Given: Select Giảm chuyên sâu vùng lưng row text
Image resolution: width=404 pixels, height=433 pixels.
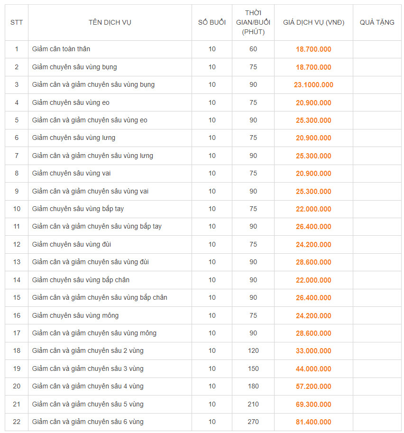Looking at the screenshot, I should point(73,138).
